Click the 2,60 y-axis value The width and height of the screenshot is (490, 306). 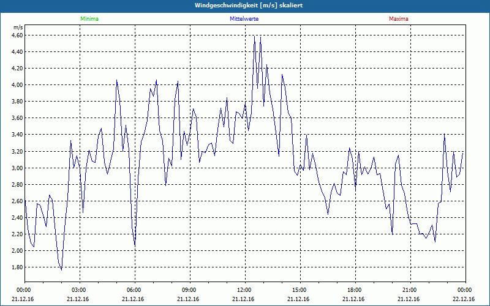tap(18, 201)
